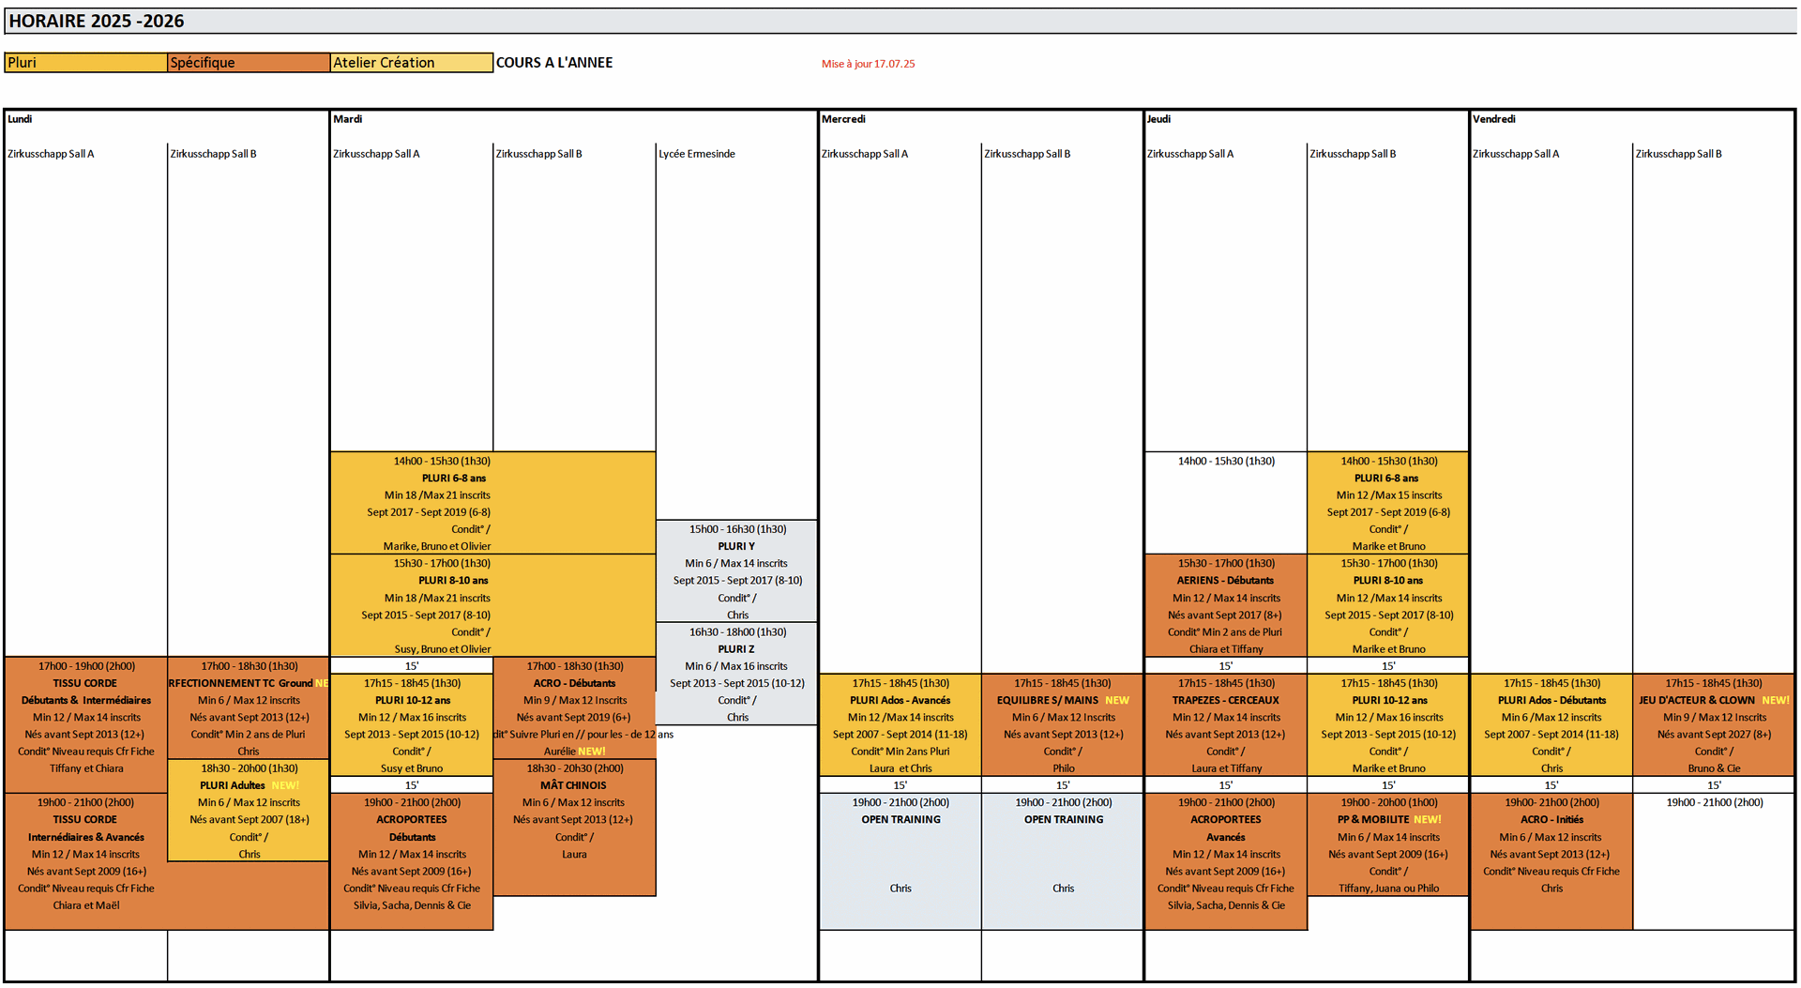
Task: Click Zirkusschapp Sall A under Mardi
Action: tap(376, 154)
